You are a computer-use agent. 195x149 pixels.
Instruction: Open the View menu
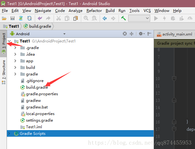pos(27,11)
